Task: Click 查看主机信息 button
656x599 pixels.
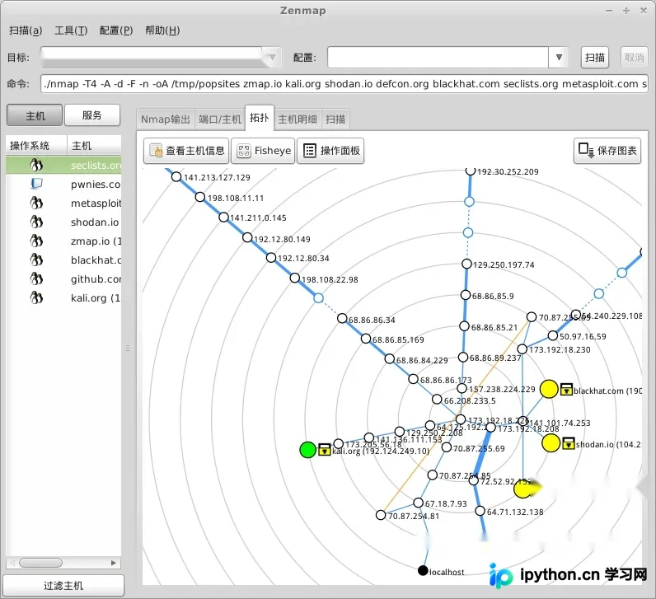Action: [186, 151]
